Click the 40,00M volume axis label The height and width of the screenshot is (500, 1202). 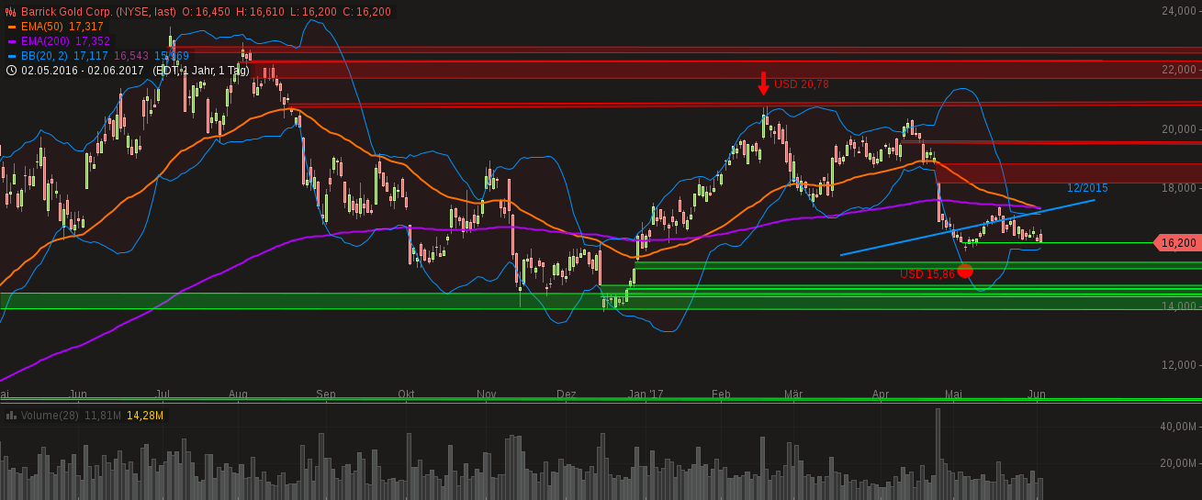pos(1179,427)
